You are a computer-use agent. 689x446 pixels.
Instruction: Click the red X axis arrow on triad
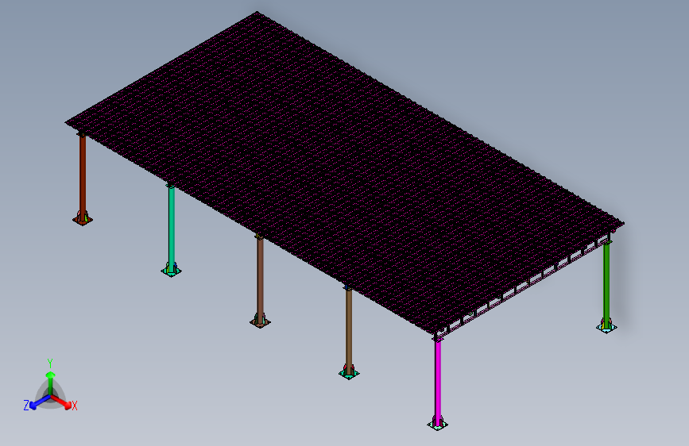coord(63,402)
